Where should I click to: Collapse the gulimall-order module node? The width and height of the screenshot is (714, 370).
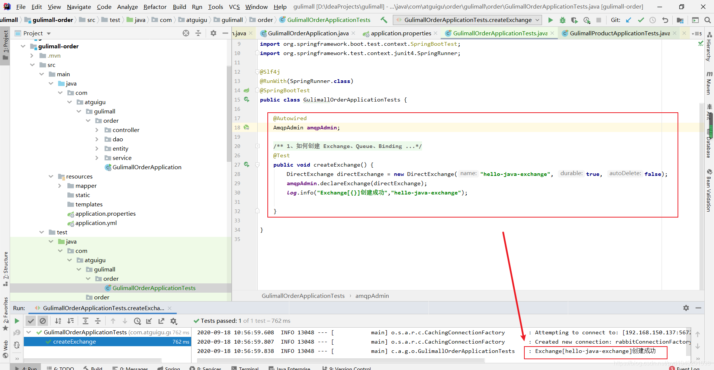[x=23, y=46]
